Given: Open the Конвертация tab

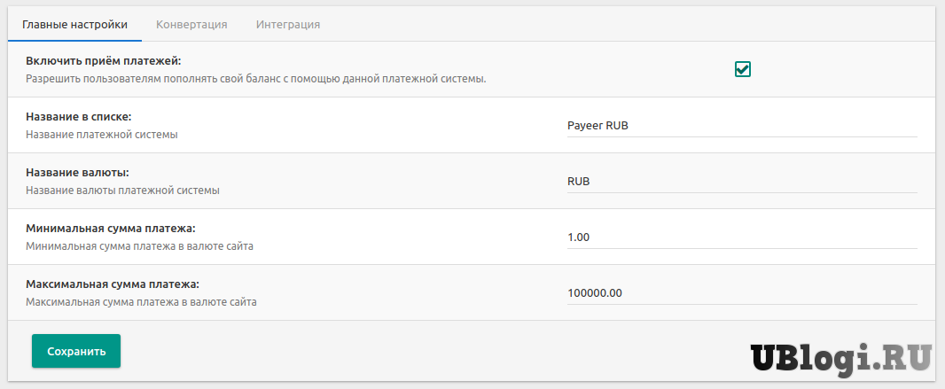Looking at the screenshot, I should tap(191, 24).
